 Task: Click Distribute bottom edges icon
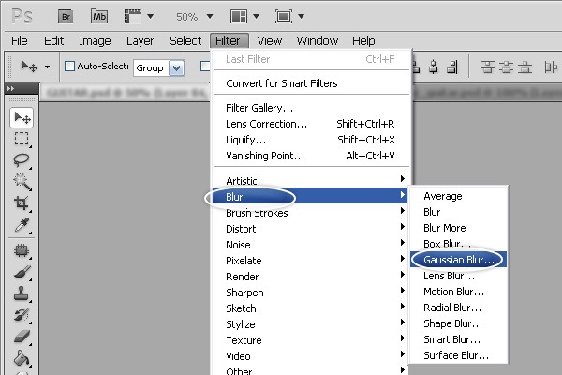coord(525,67)
